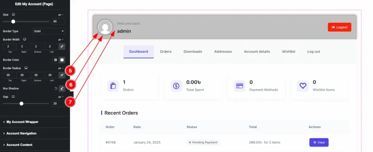Click the red Logout button
This screenshot has height=152, width=373.
tap(339, 27)
